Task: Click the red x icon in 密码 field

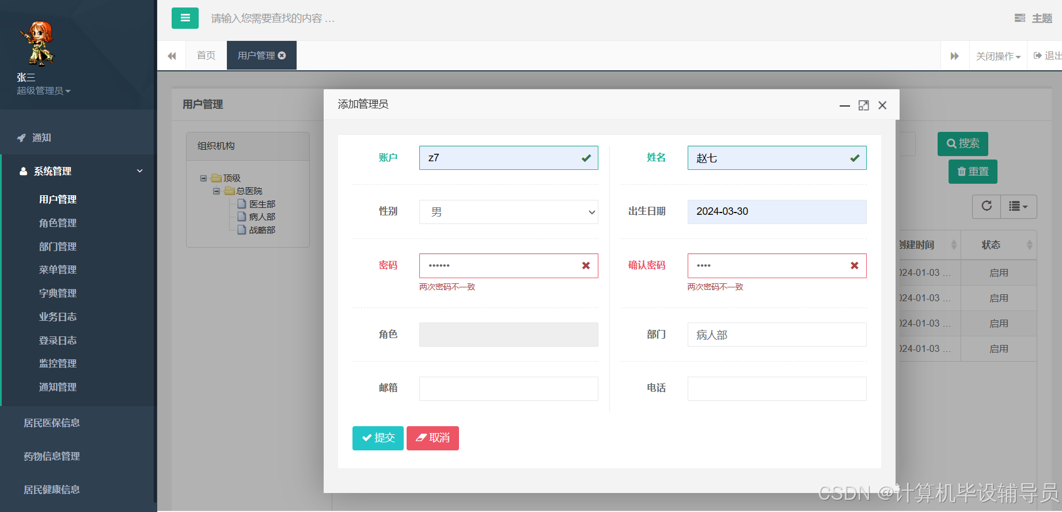Action: pyautogui.click(x=586, y=266)
